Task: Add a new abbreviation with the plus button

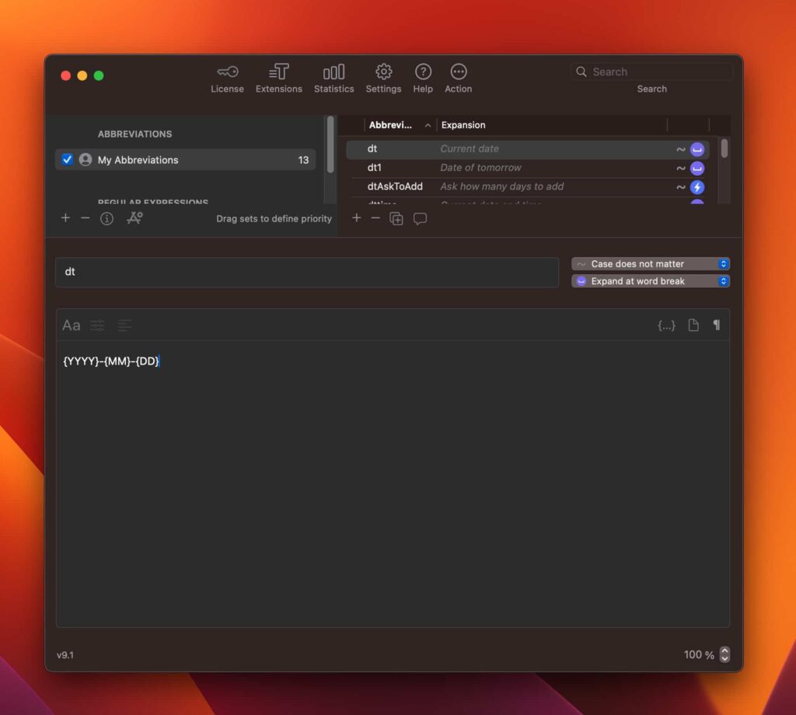Action: [356, 219]
